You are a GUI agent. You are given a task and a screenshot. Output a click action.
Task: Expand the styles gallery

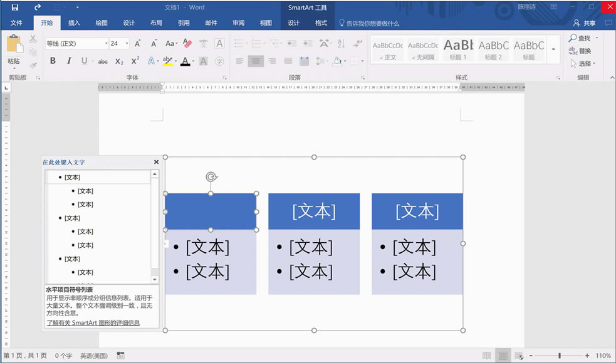click(x=553, y=49)
